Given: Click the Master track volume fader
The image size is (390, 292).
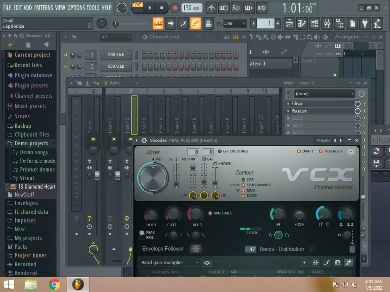Looking at the screenshot, I should (x=97, y=176).
